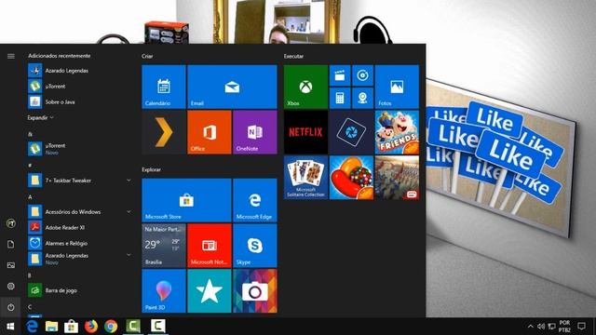Open Settings gear in Start sidebar
This screenshot has height=335, width=596.
pyautogui.click(x=10, y=286)
